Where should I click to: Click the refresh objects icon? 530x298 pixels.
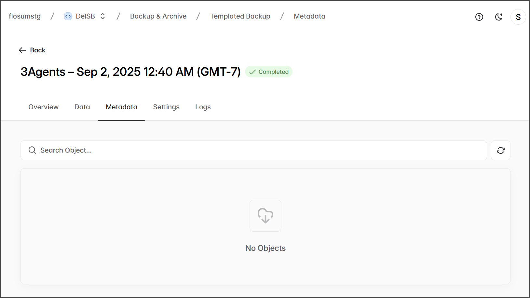[x=500, y=150]
